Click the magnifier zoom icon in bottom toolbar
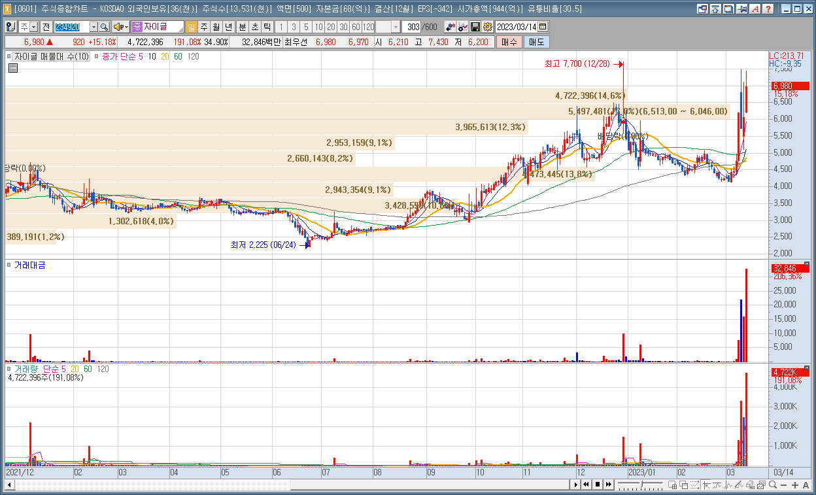Image resolution: width=816 pixels, height=495 pixels. 773,485
